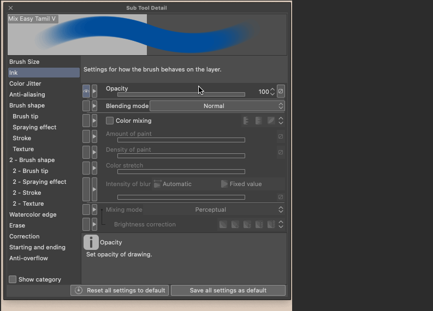Open the Starting and ending category
This screenshot has width=433, height=311.
44,247
